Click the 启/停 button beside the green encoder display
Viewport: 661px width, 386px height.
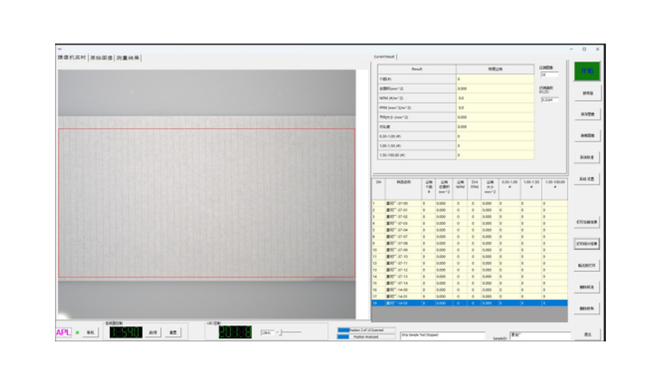click(x=153, y=333)
